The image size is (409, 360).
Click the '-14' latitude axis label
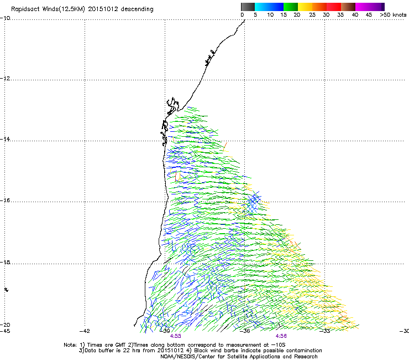[5, 139]
